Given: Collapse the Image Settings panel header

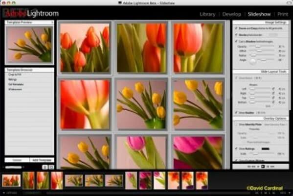Looking at the screenshot, I should tap(261, 22).
